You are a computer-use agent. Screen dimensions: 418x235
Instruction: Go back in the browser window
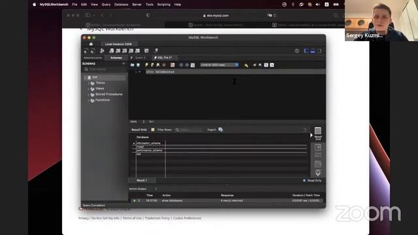tap(103, 16)
